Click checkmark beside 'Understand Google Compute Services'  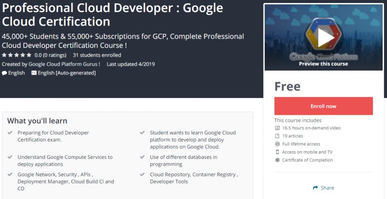(10, 157)
